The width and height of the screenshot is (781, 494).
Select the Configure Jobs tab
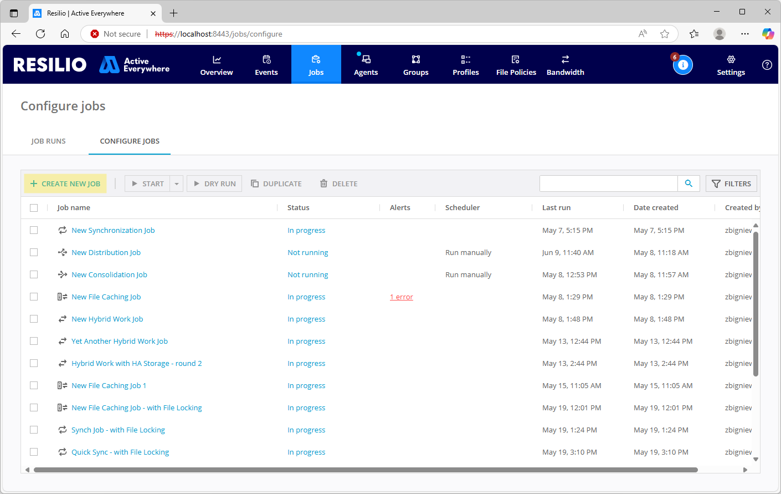point(129,141)
